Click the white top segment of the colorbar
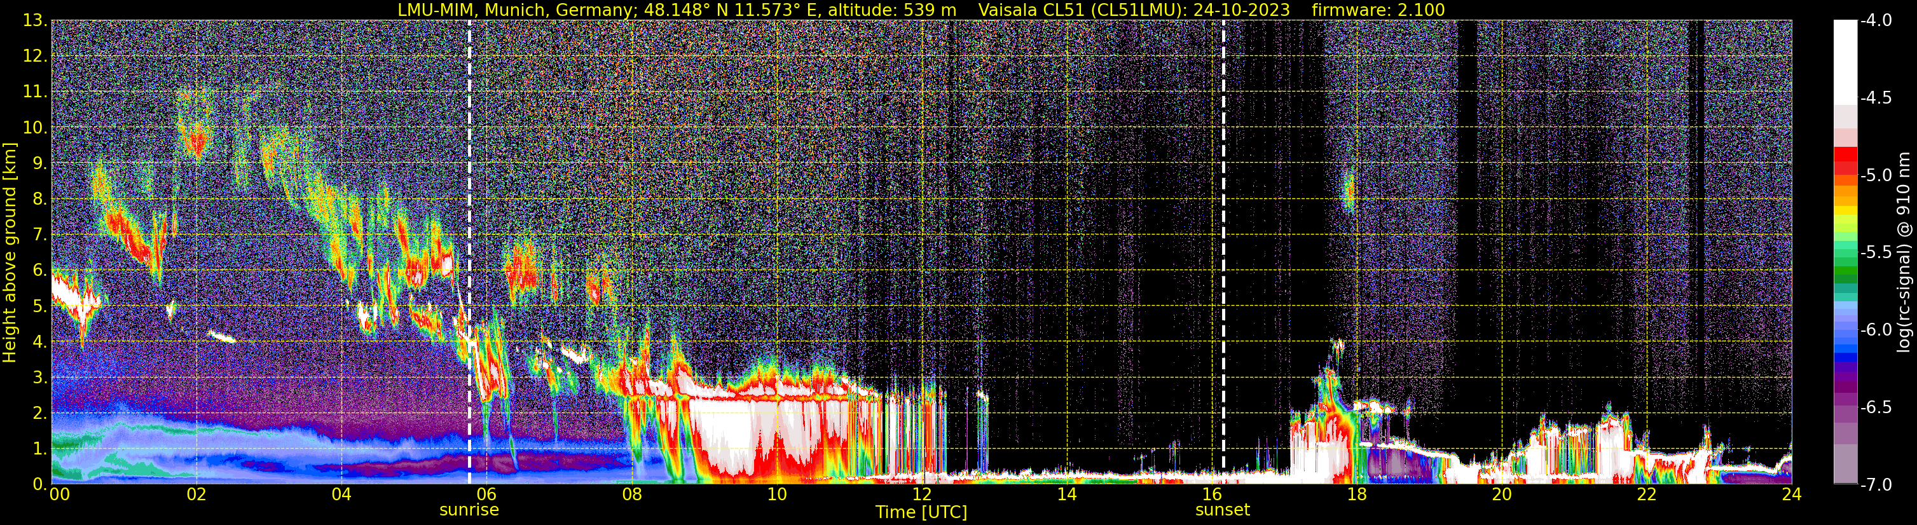Screen dimensions: 1917x525 [x=1846, y=62]
